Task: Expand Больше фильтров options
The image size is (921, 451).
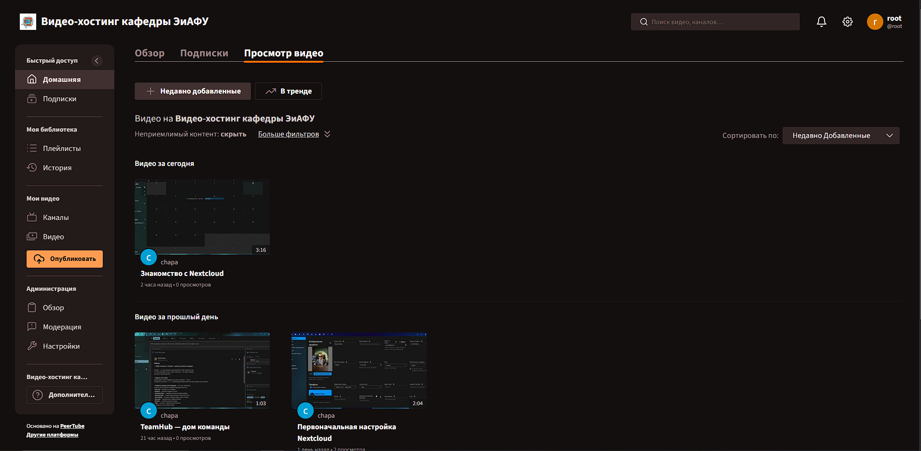Action: (294, 134)
